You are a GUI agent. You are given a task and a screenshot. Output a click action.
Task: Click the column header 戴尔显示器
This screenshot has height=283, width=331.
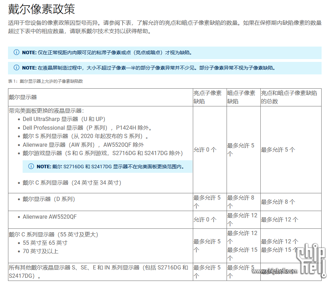(23, 97)
